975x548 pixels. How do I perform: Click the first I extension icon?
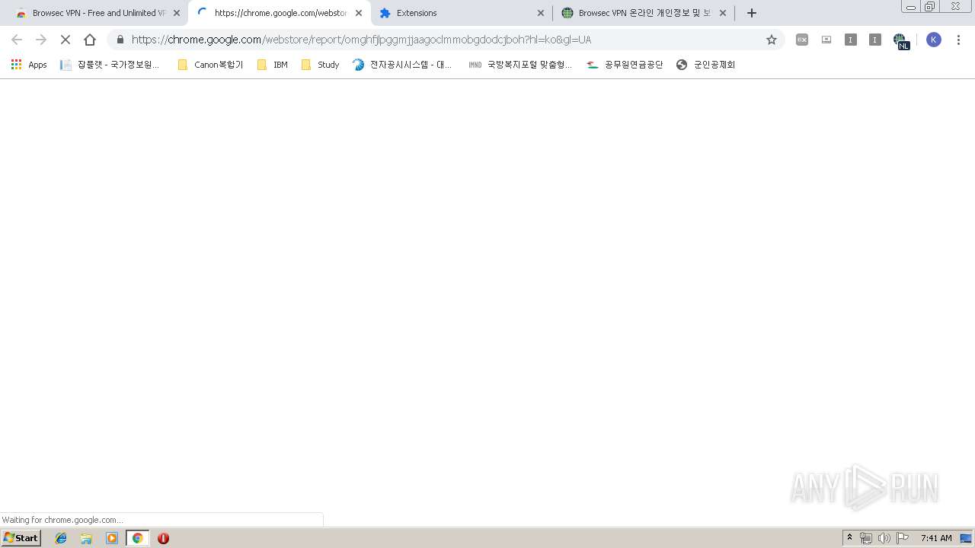tap(851, 40)
